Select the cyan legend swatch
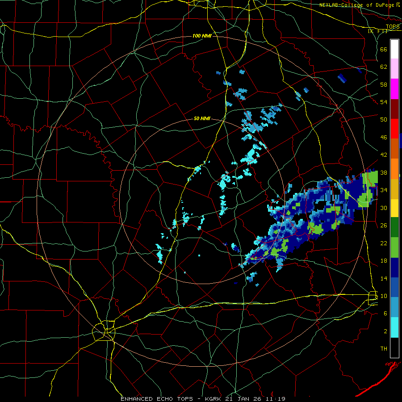This screenshot has width=402, height=402. tap(394, 327)
